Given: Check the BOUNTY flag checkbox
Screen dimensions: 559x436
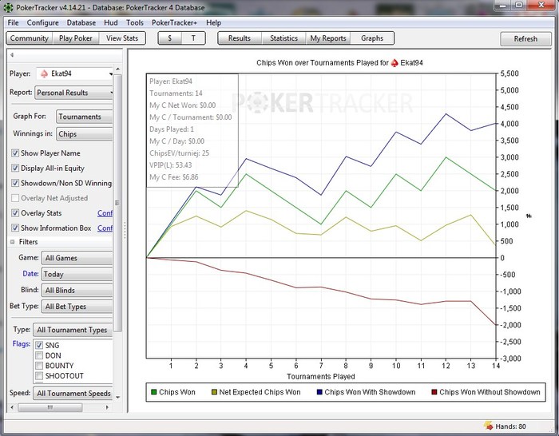Looking at the screenshot, I should click(39, 366).
